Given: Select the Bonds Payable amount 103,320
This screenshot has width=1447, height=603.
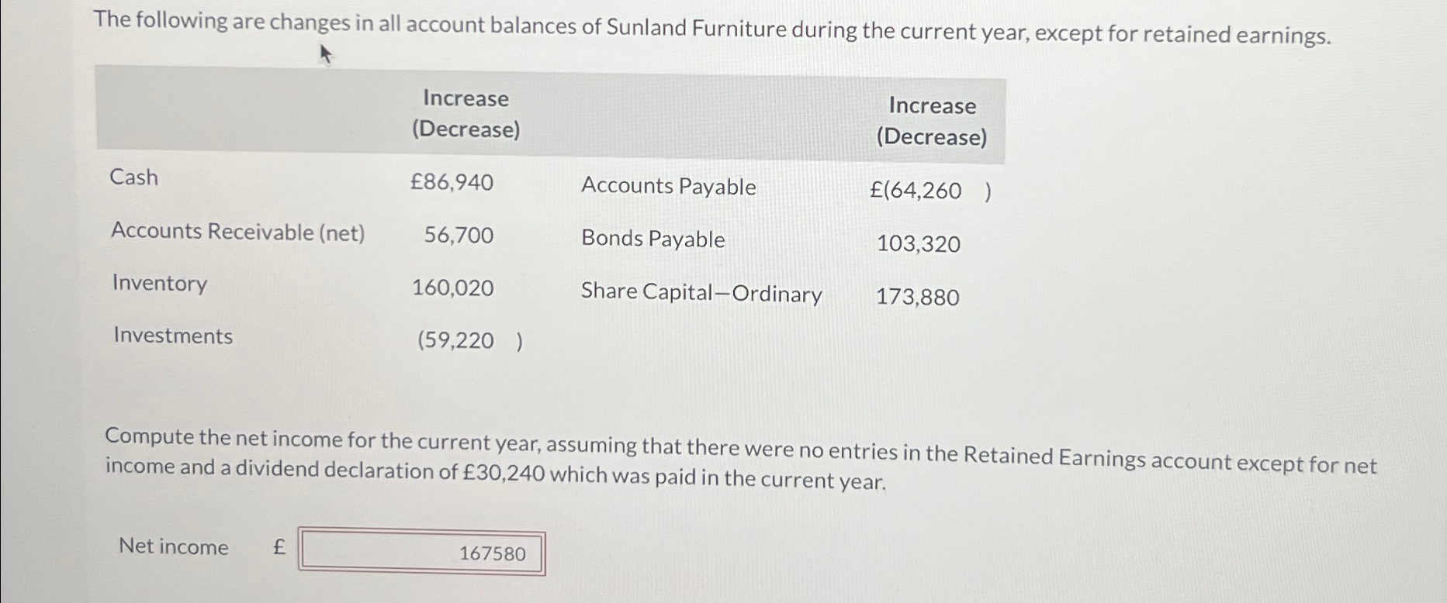Looking at the screenshot, I should click(x=918, y=243).
